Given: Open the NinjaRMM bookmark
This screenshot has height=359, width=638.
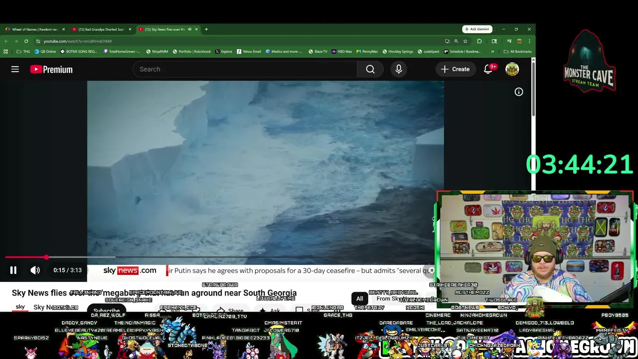Looking at the screenshot, I should (157, 51).
